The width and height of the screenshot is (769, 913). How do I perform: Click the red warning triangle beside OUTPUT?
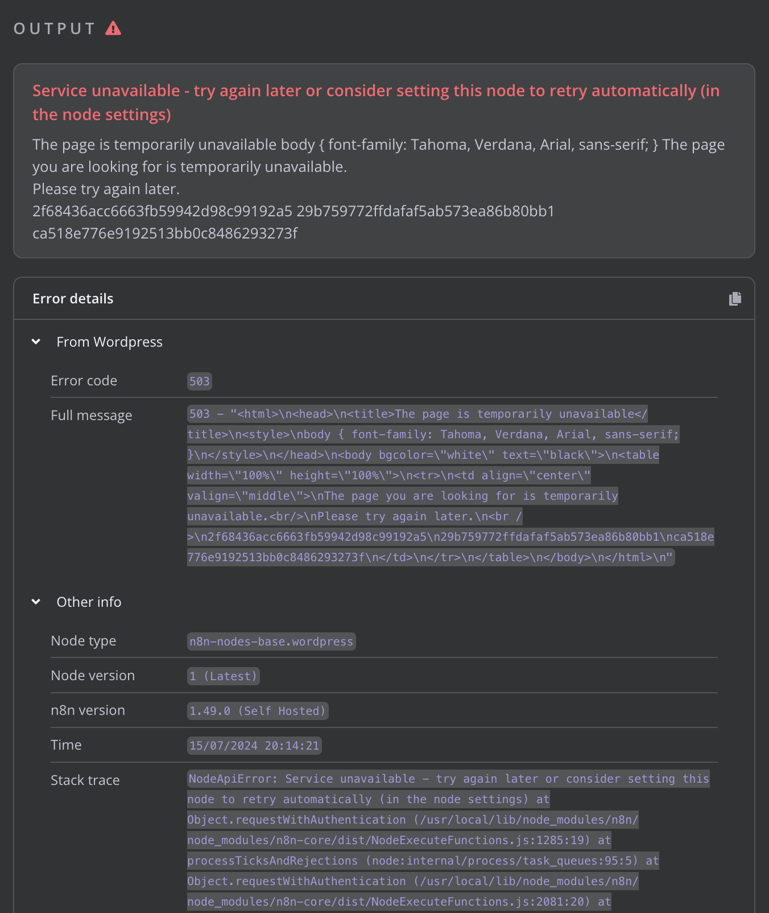[x=113, y=27]
